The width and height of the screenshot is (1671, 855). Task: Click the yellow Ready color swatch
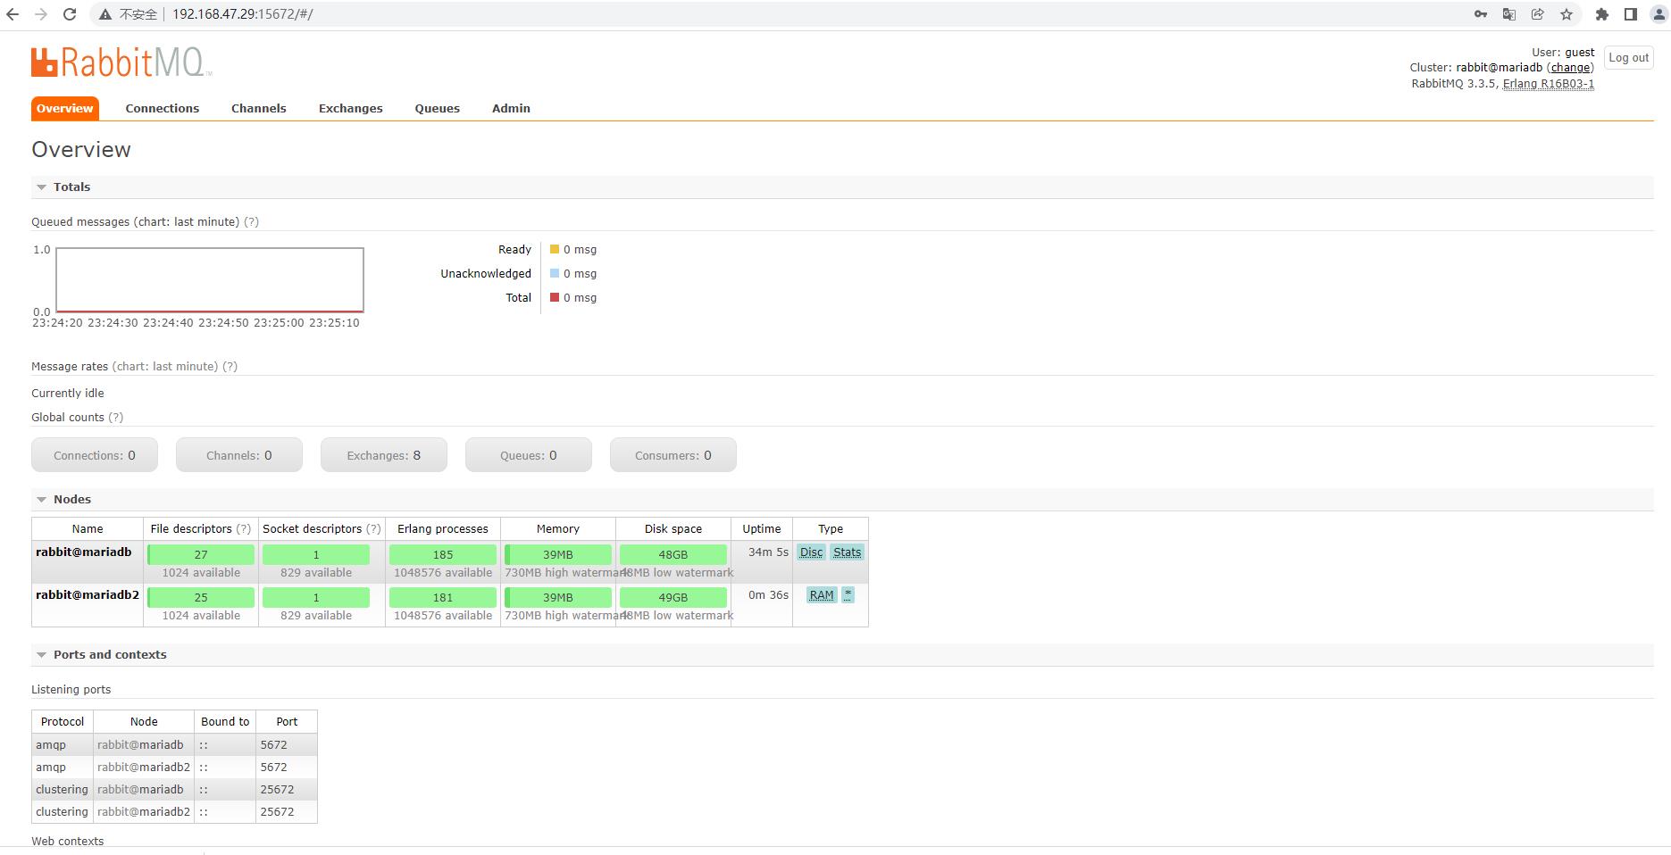(555, 249)
